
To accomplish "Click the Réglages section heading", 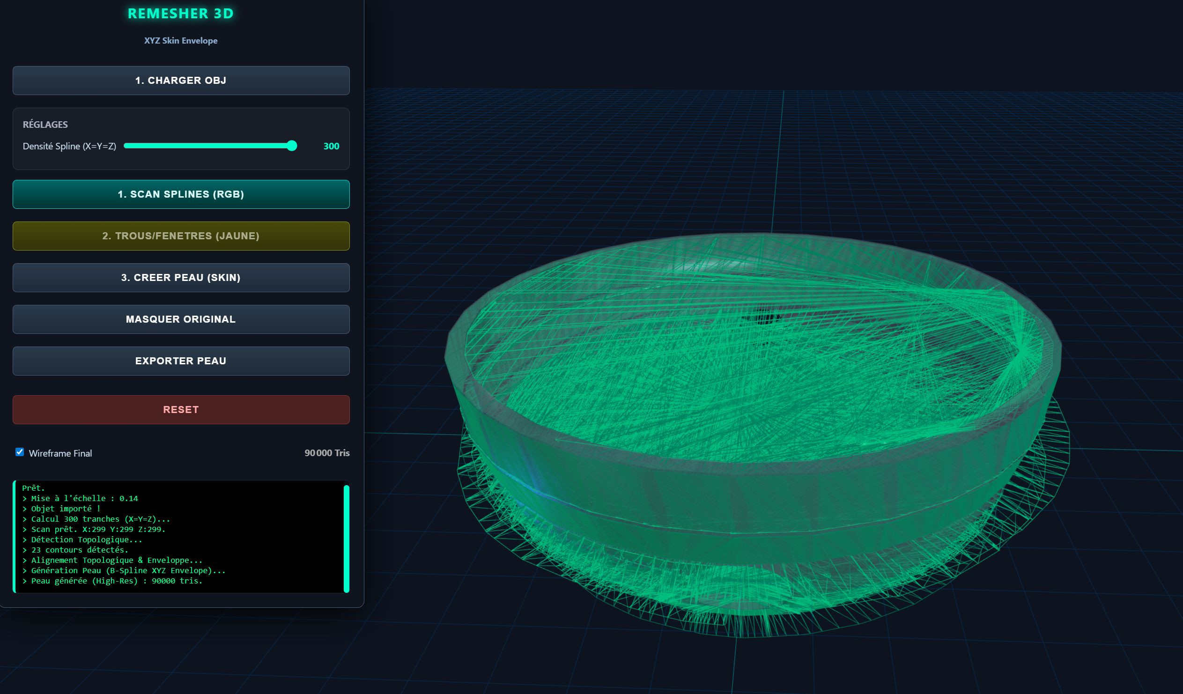I will click(x=45, y=125).
